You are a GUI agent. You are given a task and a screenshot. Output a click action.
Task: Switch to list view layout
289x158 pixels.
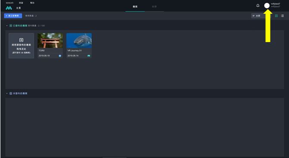click(283, 16)
